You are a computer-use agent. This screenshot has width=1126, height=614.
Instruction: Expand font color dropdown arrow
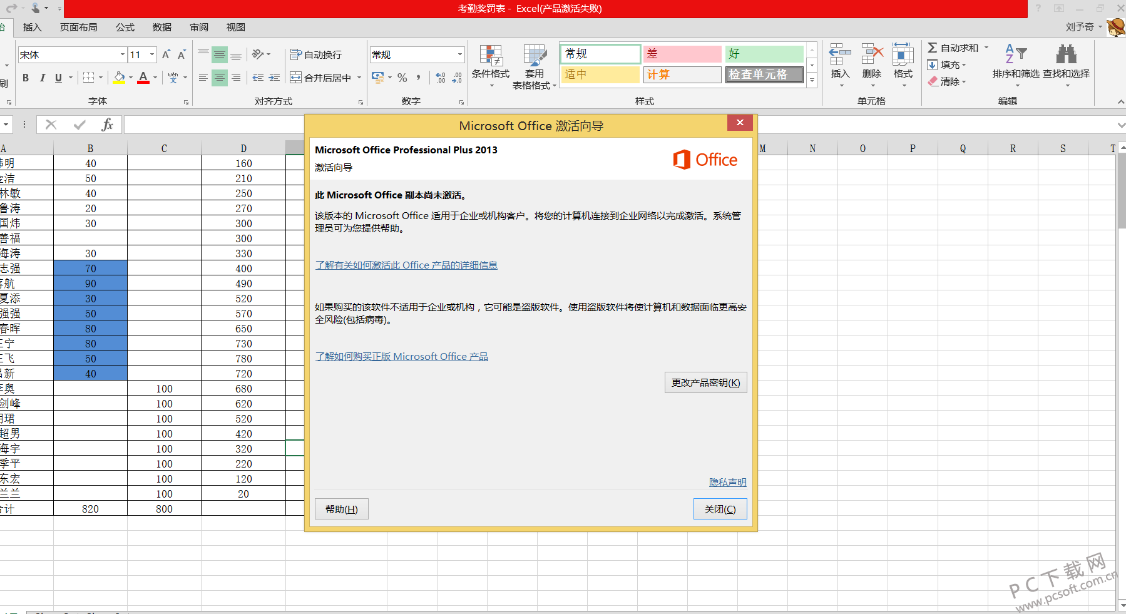pyautogui.click(x=155, y=78)
